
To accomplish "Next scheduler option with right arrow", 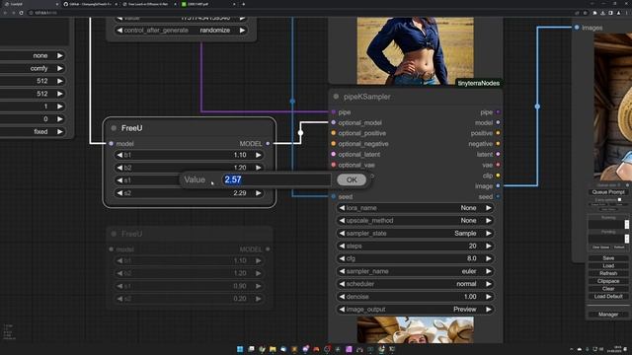I will [x=489, y=284].
